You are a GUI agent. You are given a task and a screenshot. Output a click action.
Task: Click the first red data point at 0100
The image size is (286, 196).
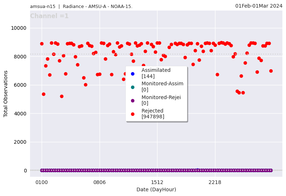point(42,44)
